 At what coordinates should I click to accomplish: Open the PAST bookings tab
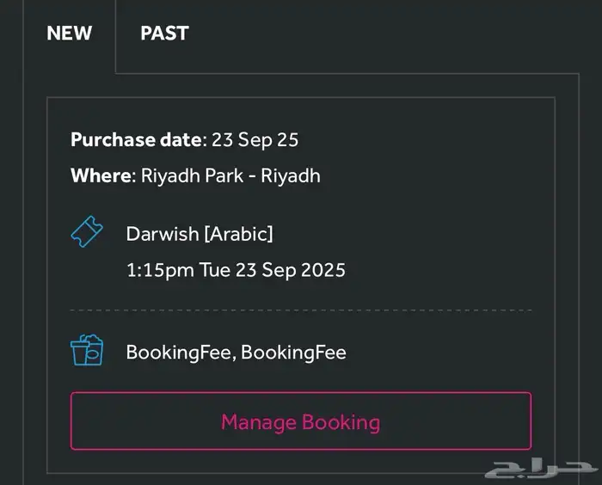click(x=164, y=34)
